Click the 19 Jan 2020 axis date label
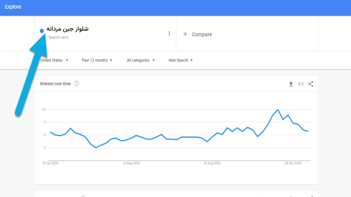The image size is (351, 197). (50, 163)
